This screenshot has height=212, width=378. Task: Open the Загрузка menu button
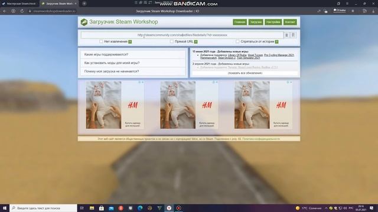click(x=256, y=22)
